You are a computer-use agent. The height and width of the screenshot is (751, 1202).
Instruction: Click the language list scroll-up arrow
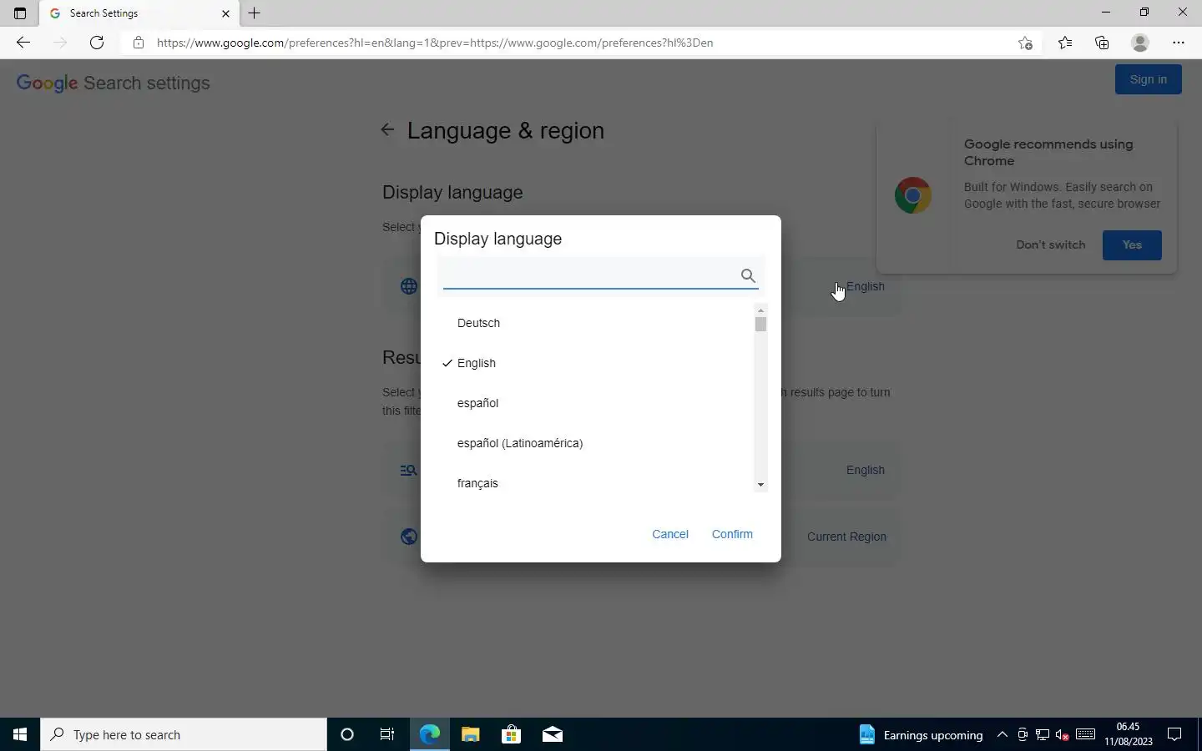[760, 310]
